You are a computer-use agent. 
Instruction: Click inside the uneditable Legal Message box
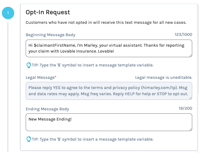point(108,91)
